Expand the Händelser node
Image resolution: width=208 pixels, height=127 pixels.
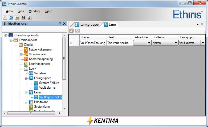(x=26, y=102)
